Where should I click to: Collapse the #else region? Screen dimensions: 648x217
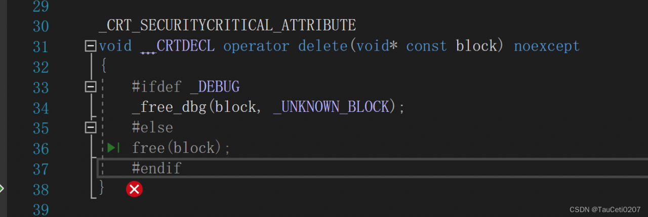[x=91, y=127]
